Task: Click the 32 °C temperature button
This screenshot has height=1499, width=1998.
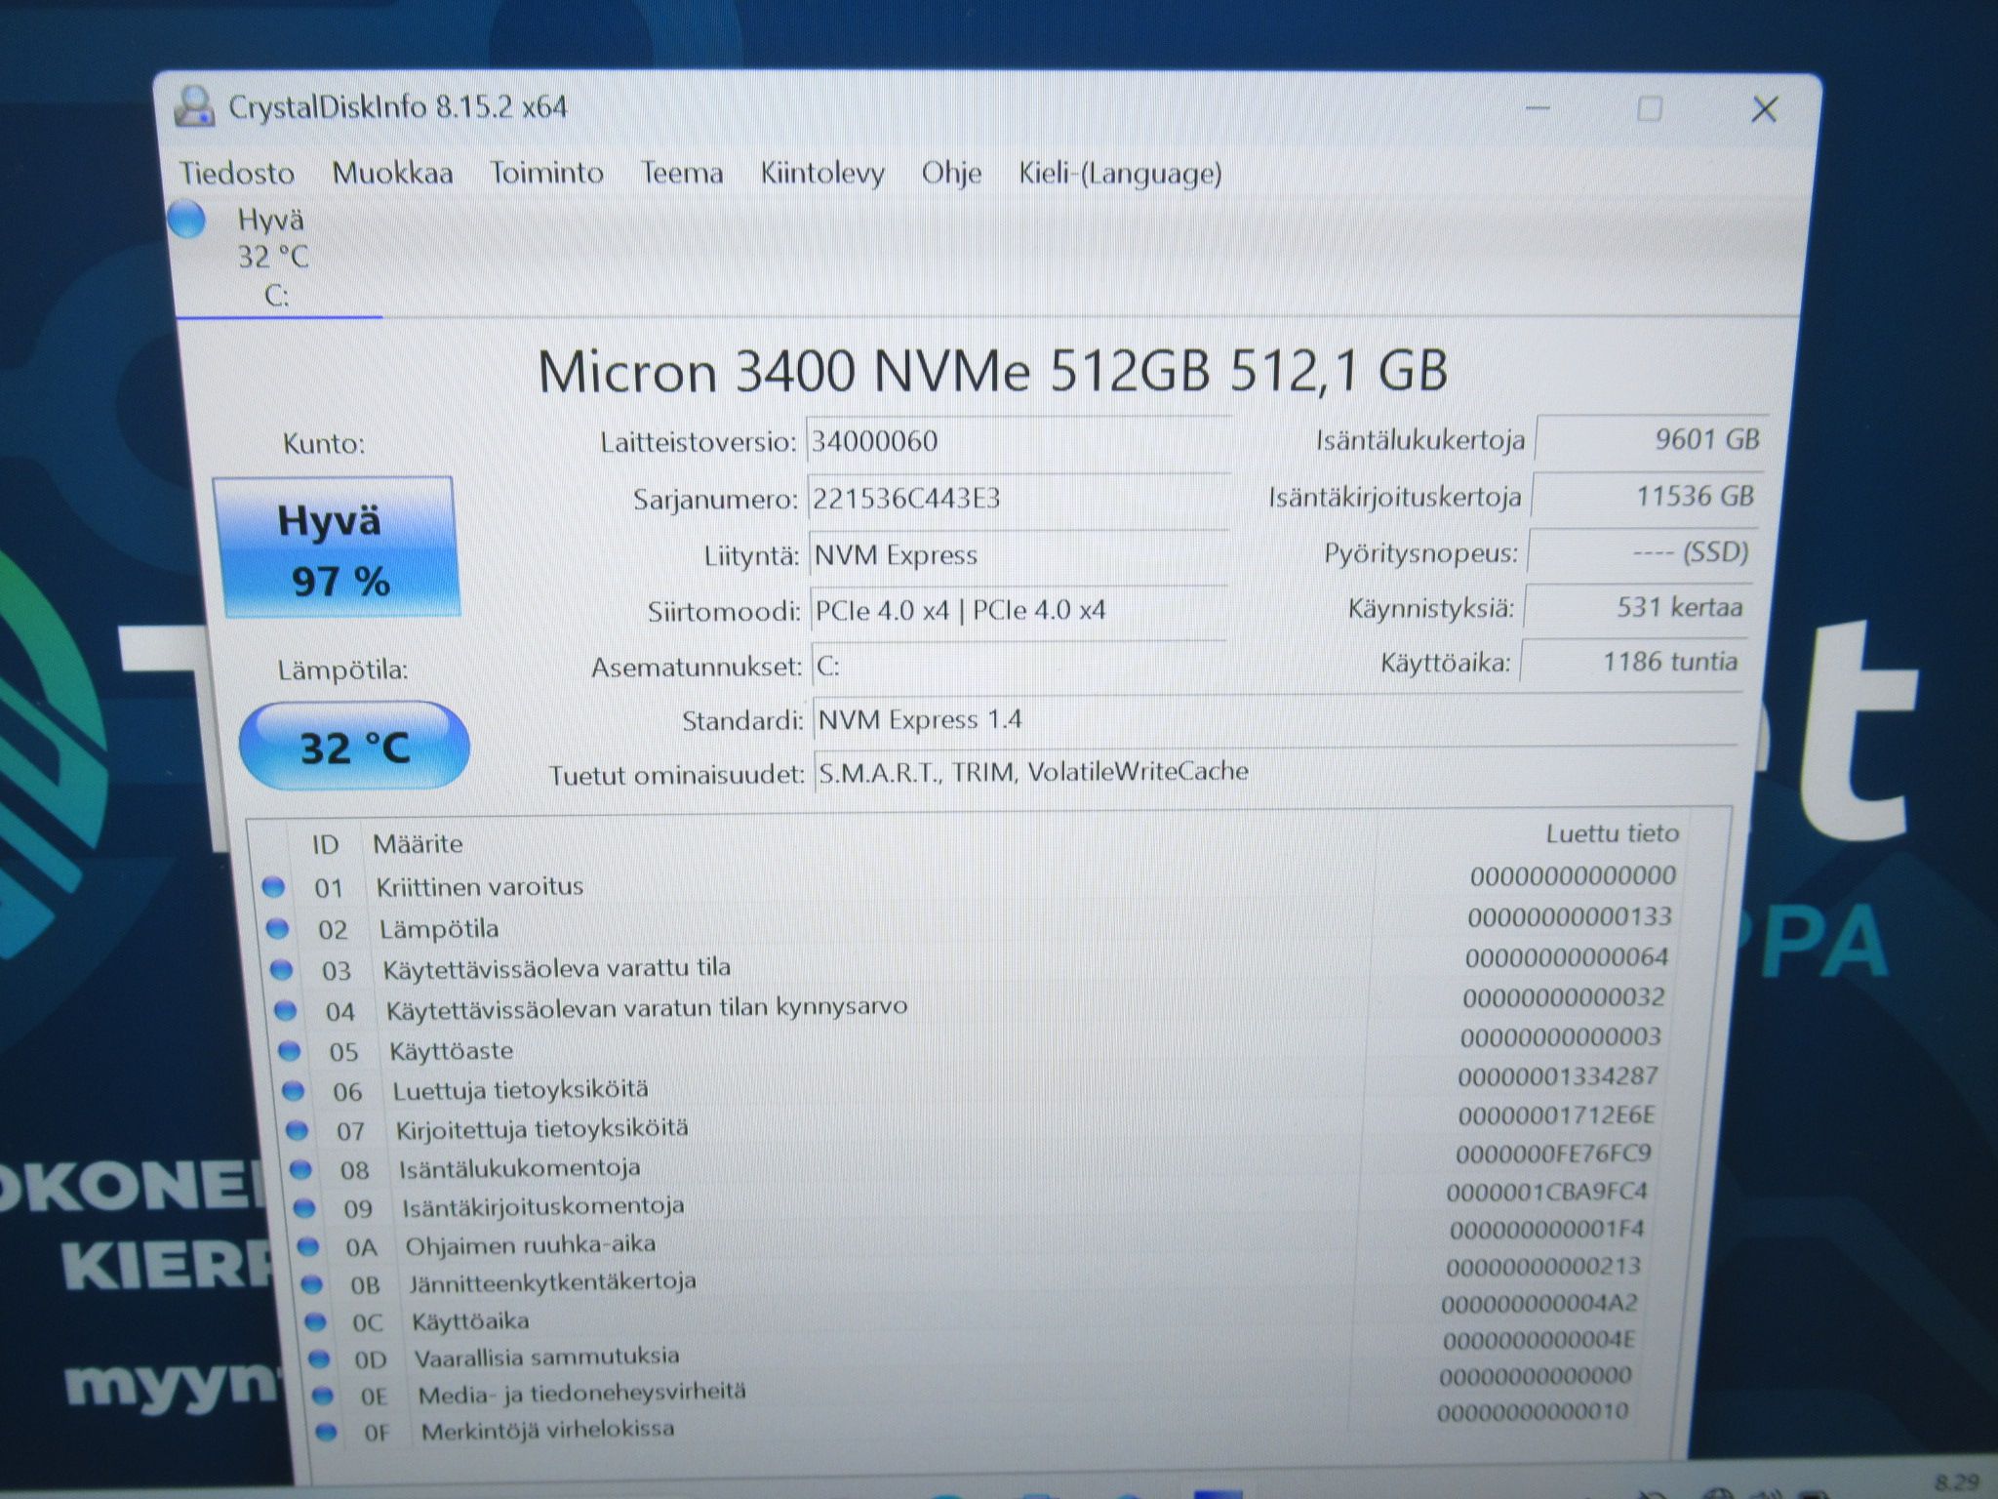Action: 354,746
